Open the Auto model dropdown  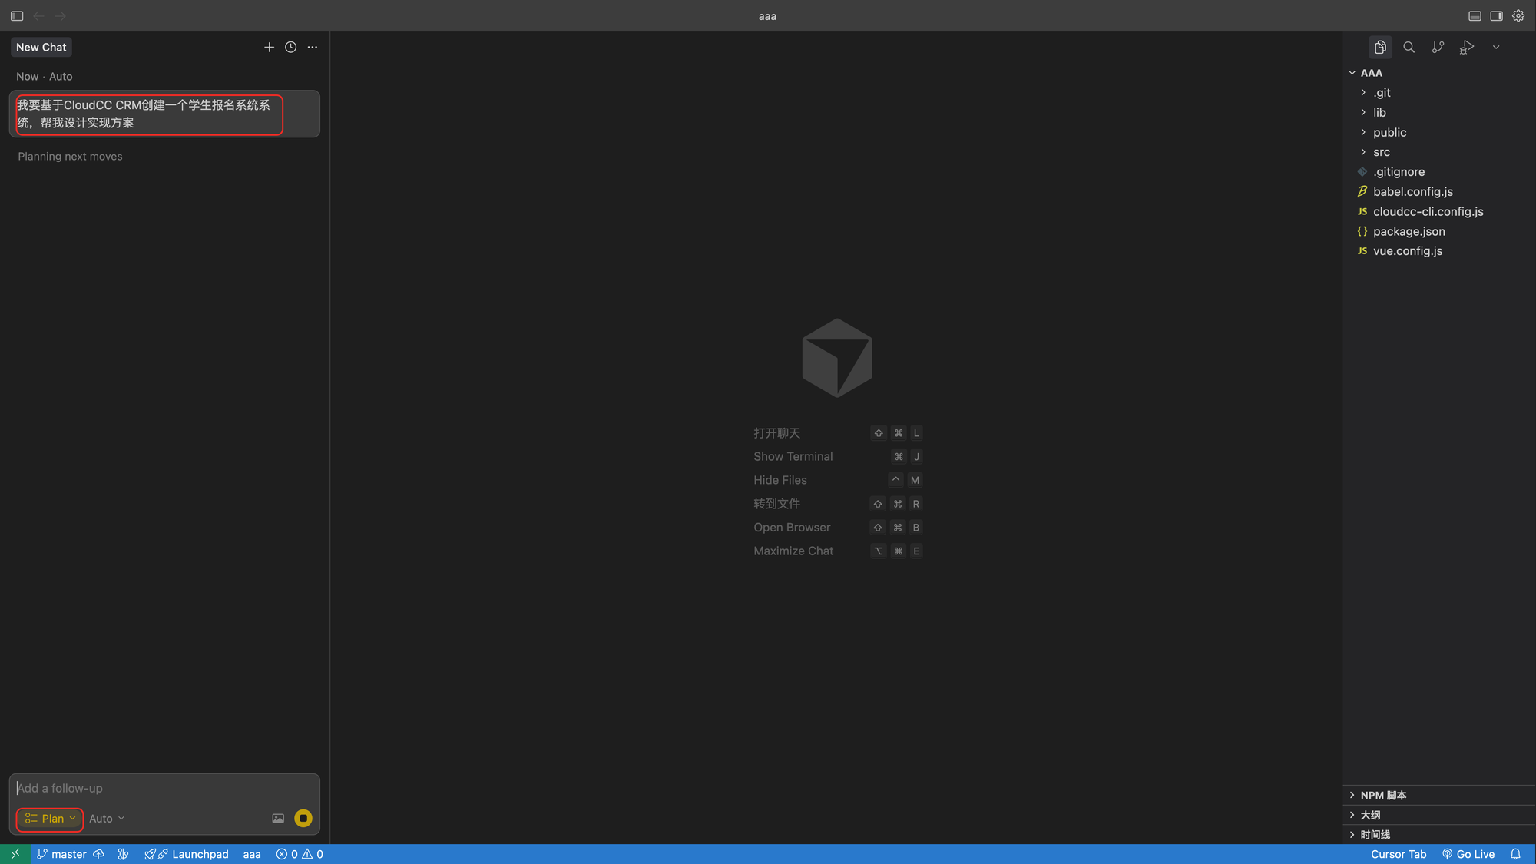coord(106,819)
